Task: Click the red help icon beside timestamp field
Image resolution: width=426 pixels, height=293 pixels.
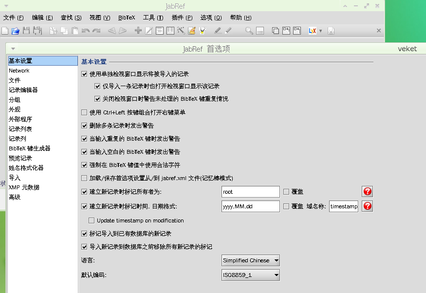Action: tap(367, 206)
